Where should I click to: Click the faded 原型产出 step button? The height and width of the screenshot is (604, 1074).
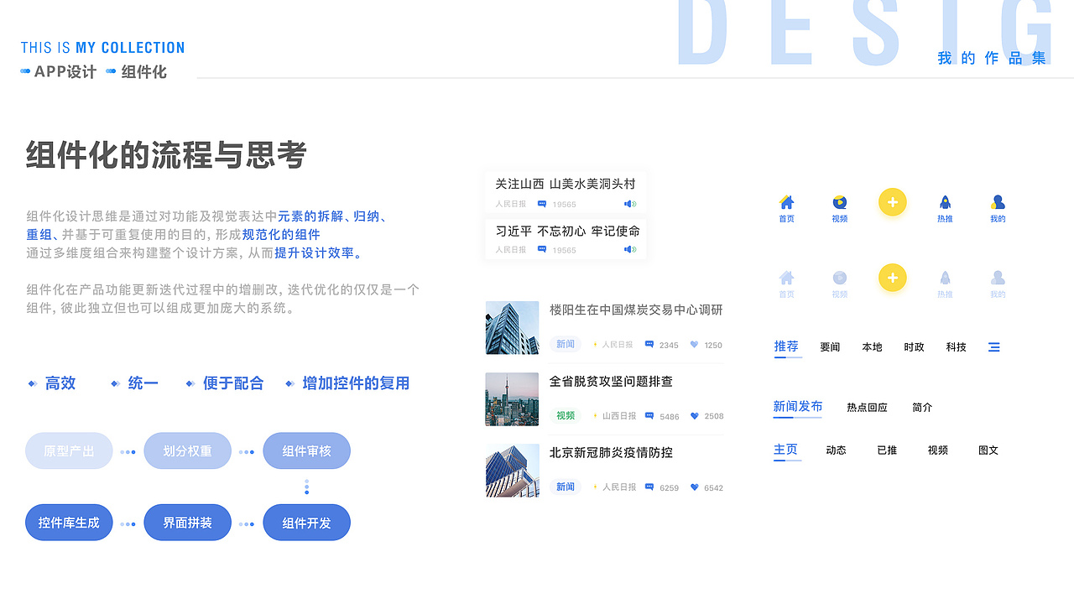click(x=69, y=450)
